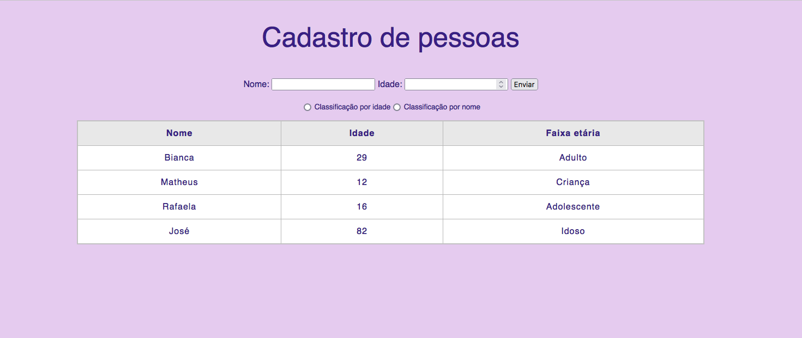Select the "Classificação por nome" radio button

coord(397,107)
